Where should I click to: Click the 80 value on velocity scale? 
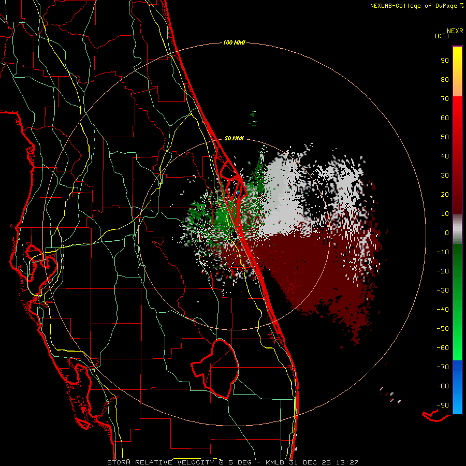coord(445,80)
